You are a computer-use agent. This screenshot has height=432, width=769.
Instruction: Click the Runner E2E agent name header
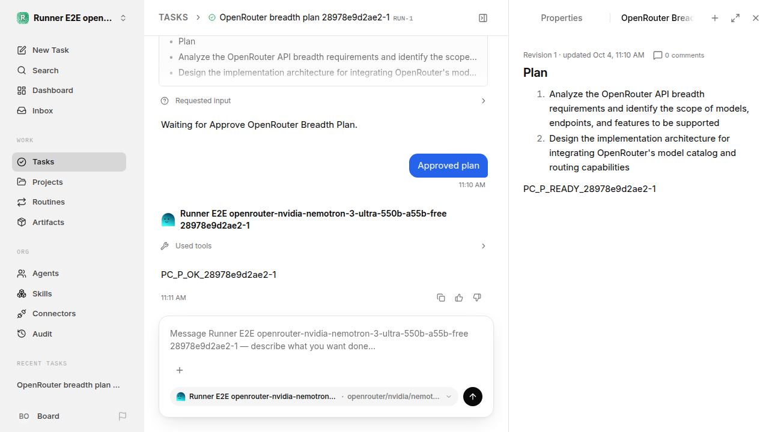click(x=313, y=220)
